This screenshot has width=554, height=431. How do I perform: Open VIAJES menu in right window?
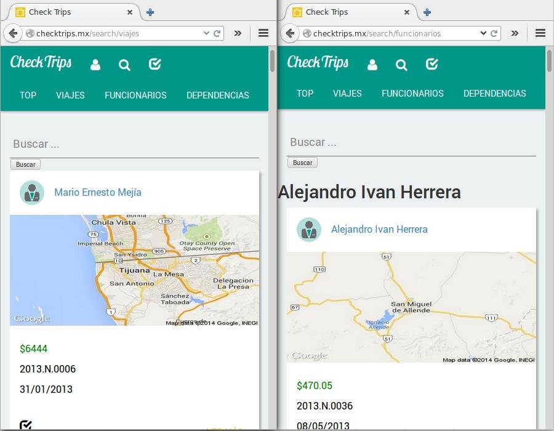coord(347,94)
